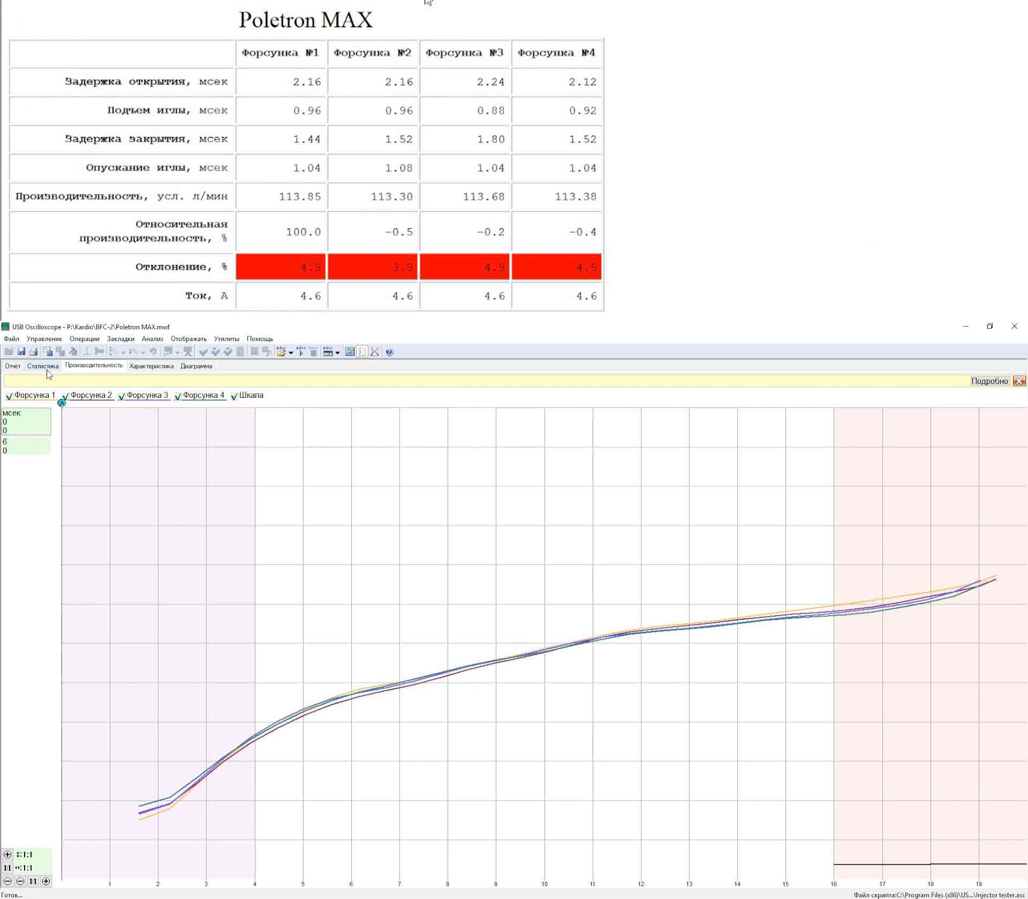Open the Операции menu
This screenshot has width=1028, height=899.
pos(85,339)
